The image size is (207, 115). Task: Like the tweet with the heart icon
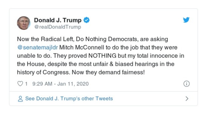[20, 84]
